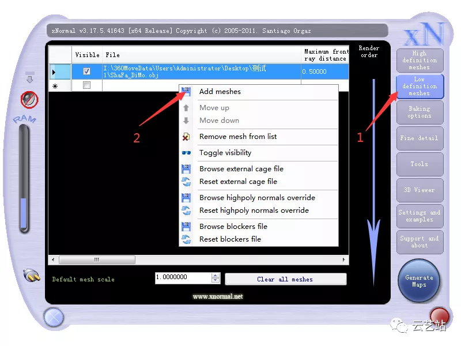Click the down arrow icon above speaker
Viewport: 461px width, 346px height.
pos(30,77)
